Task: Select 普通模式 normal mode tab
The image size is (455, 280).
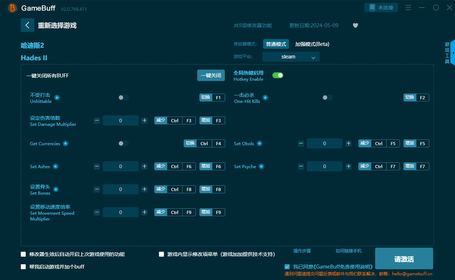Action: click(276, 44)
